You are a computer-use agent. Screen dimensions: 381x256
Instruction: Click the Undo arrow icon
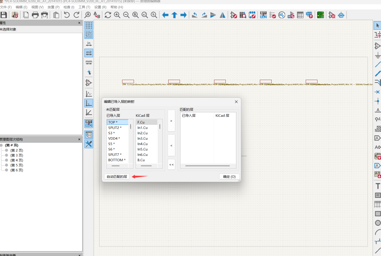[67, 15]
